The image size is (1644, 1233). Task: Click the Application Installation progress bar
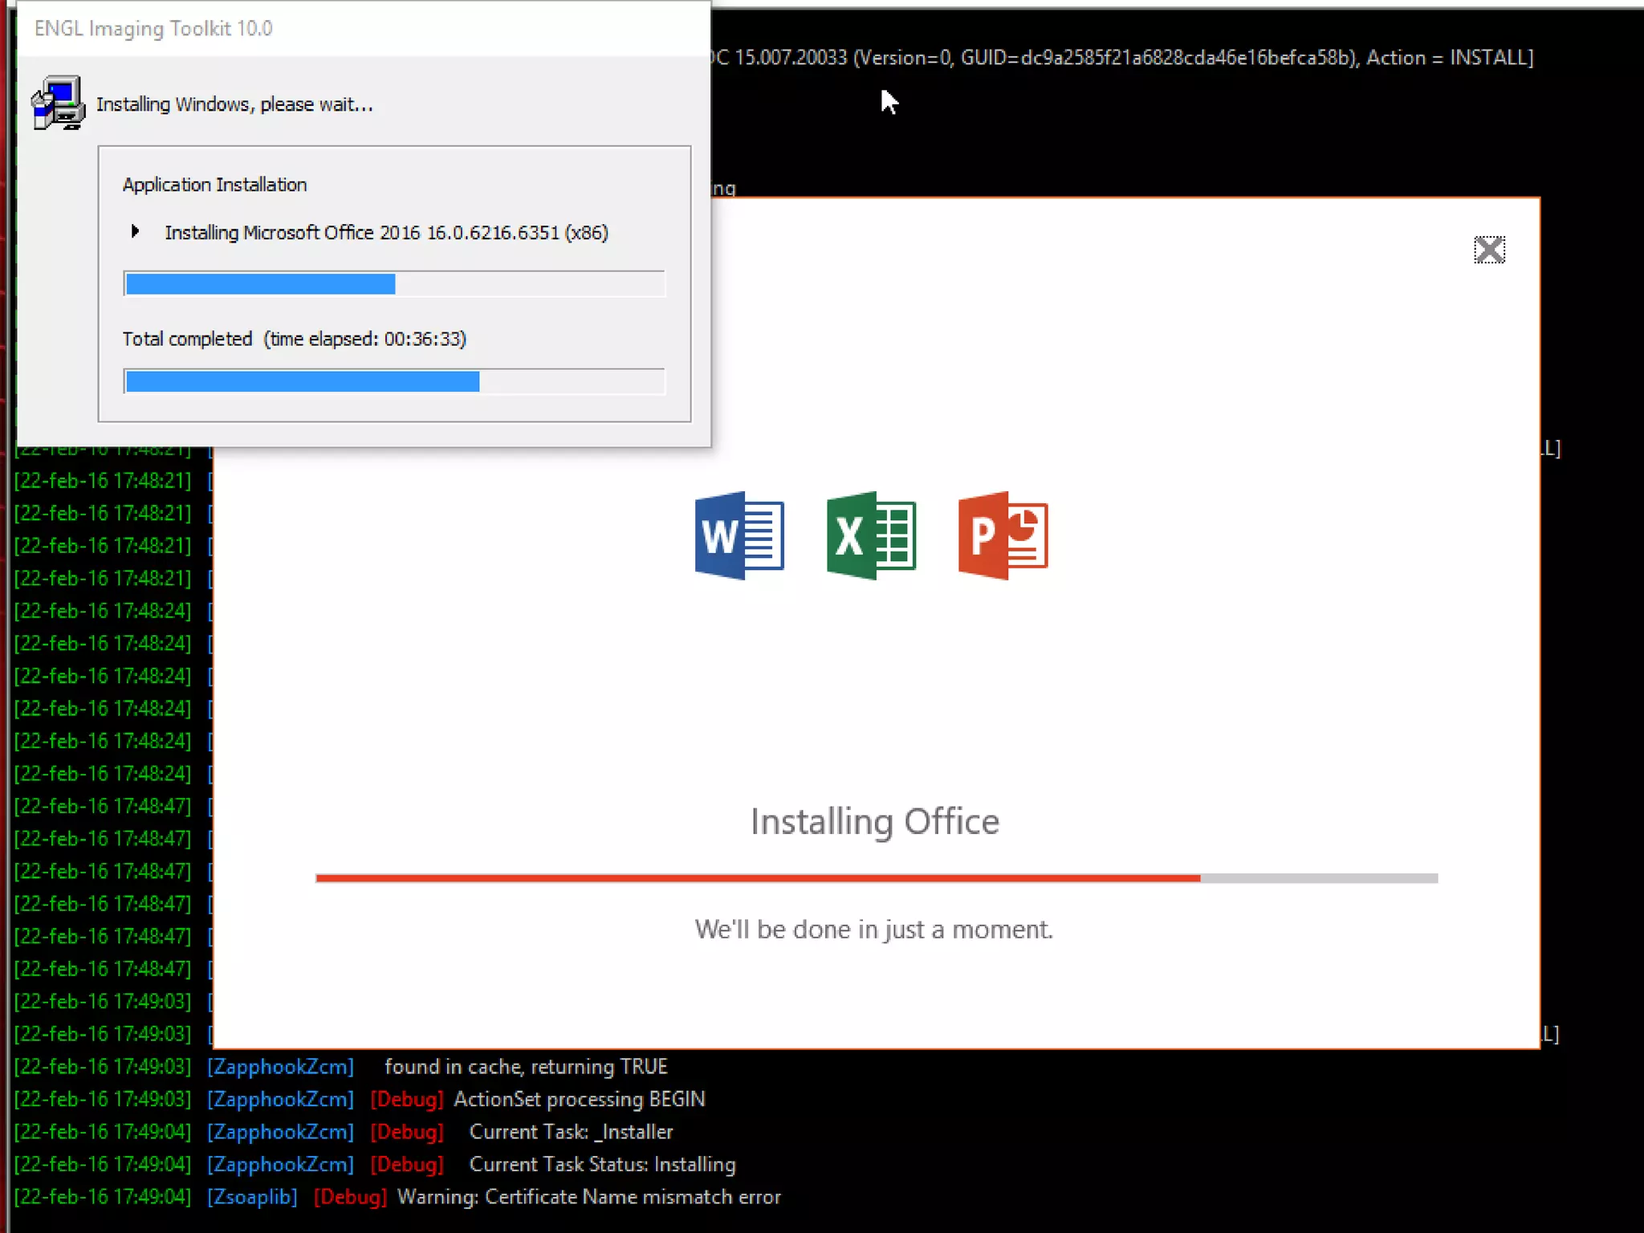coord(394,283)
